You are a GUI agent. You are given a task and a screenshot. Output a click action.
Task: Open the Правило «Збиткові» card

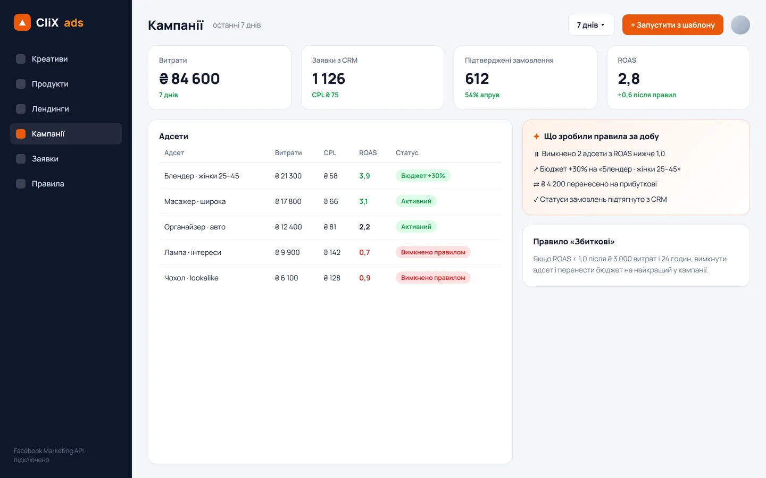pyautogui.click(x=636, y=256)
